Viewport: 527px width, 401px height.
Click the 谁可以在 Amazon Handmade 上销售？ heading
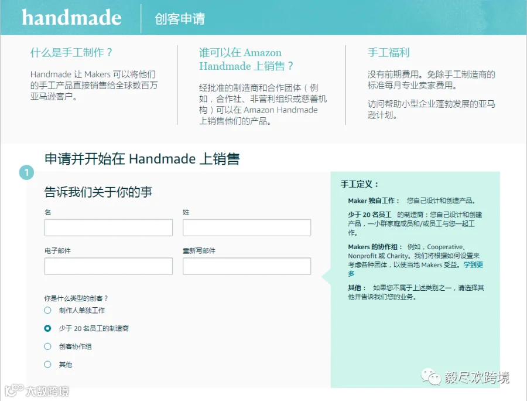pos(246,59)
